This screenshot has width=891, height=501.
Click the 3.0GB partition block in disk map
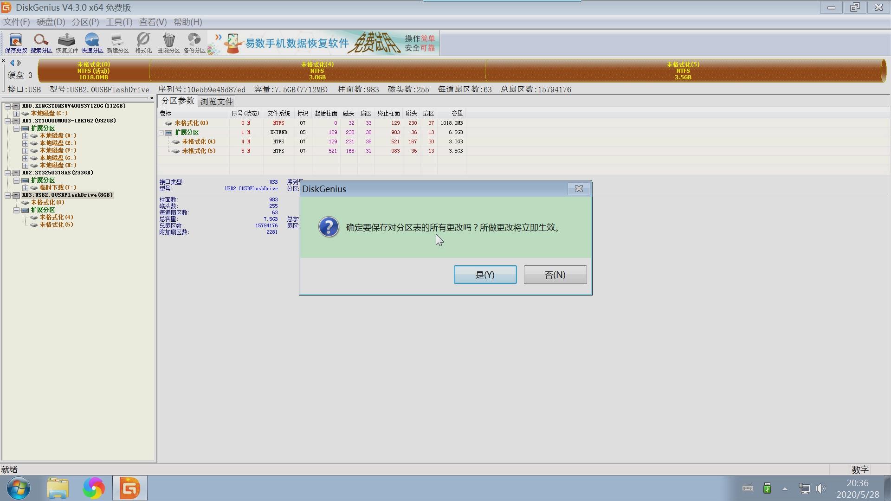click(317, 71)
